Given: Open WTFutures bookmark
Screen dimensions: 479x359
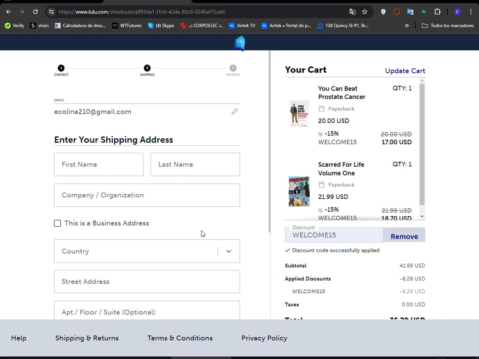Looking at the screenshot, I should click(x=127, y=26).
